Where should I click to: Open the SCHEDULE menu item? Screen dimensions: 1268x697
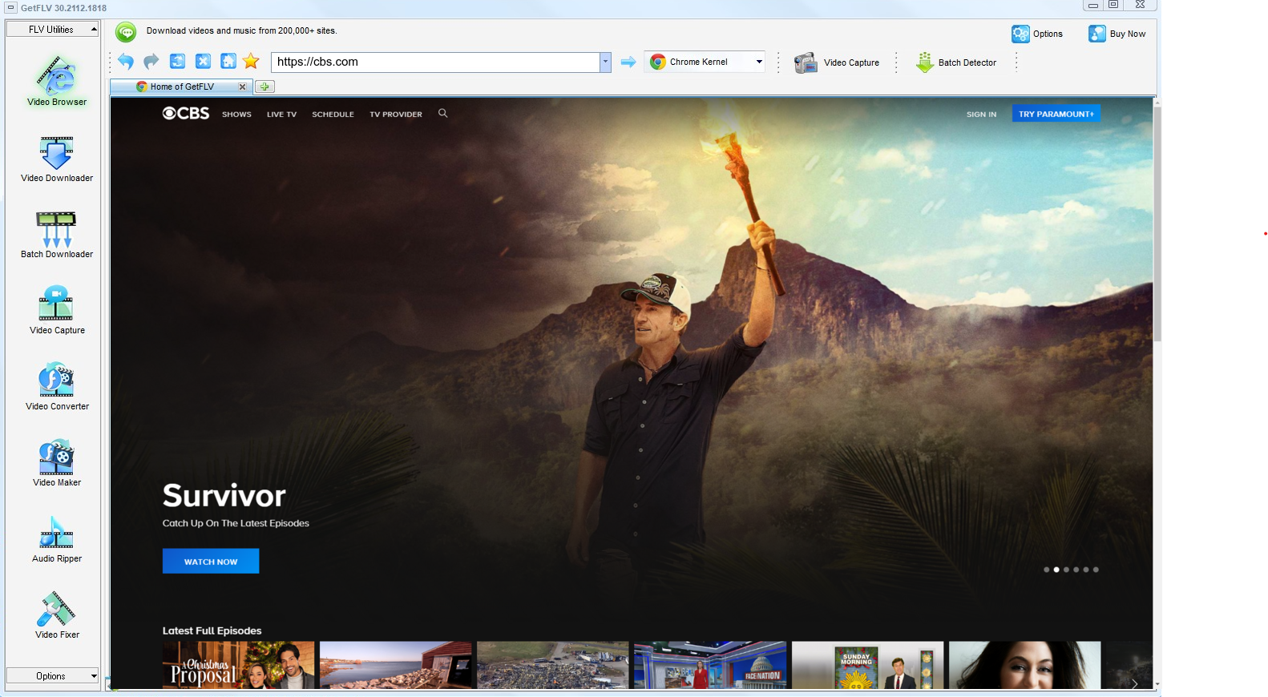[x=333, y=115]
